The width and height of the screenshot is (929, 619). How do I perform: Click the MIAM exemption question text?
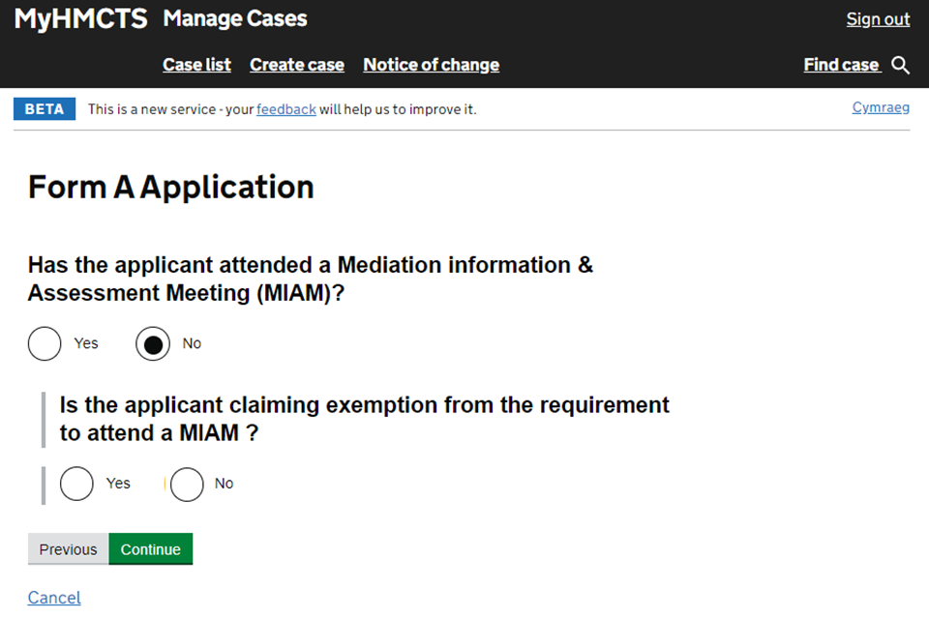click(x=364, y=418)
